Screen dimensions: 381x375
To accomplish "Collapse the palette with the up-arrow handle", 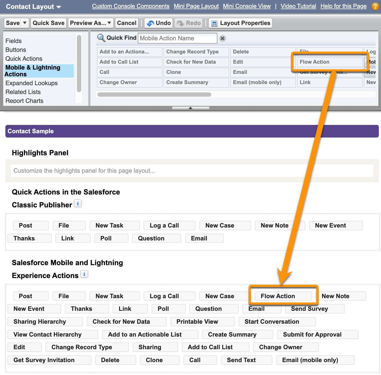I will pyautogui.click(x=190, y=108).
